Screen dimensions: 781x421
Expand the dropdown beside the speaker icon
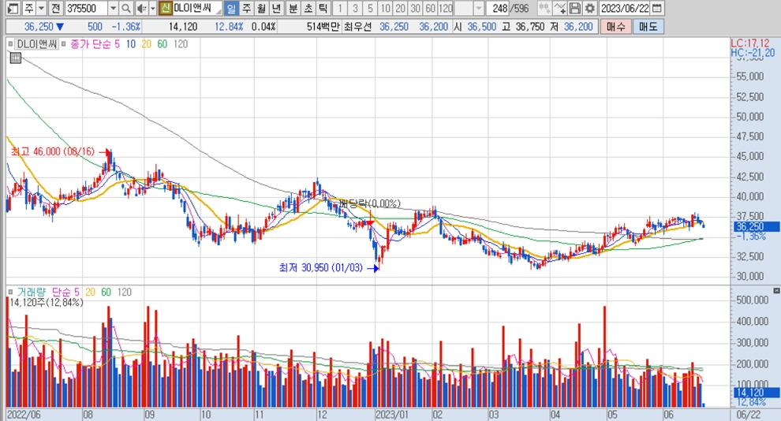[x=152, y=8]
